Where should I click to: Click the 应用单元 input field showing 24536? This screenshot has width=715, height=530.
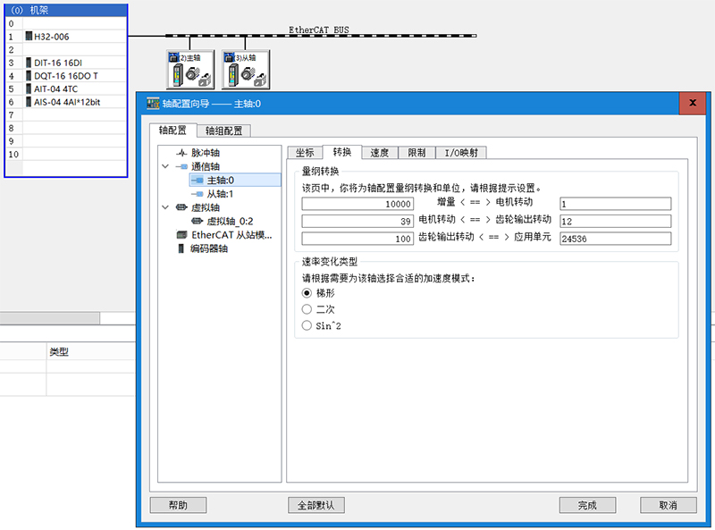tap(614, 239)
